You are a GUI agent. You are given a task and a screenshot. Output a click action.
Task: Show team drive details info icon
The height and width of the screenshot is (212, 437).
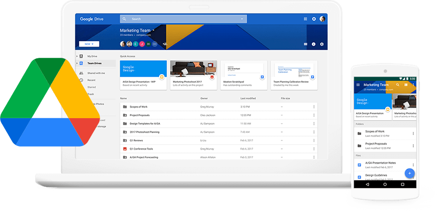314,44
